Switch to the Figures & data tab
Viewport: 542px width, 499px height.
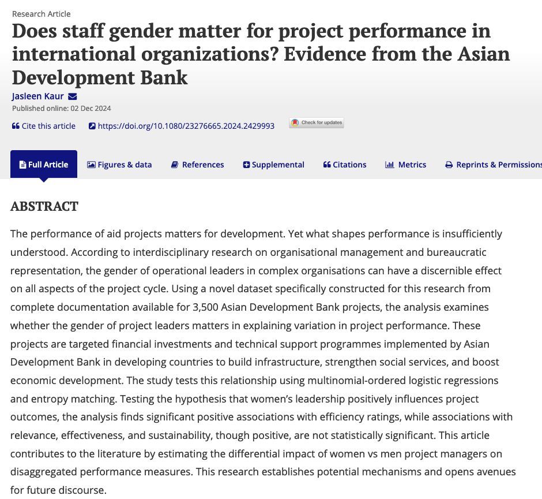pos(119,165)
